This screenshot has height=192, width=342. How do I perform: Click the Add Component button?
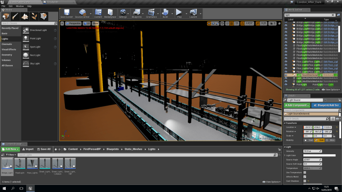(296, 106)
